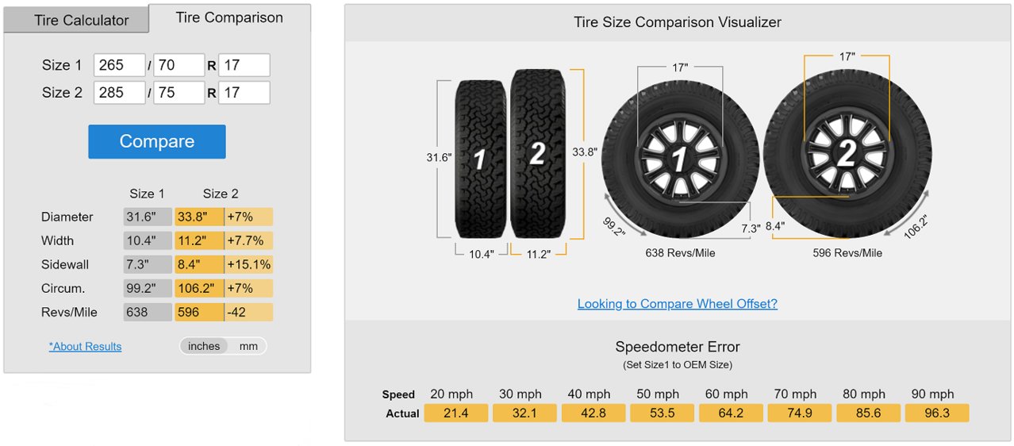This screenshot has width=1014, height=446.
Task: Click the Revs/Mile difference value -42
Action: click(x=249, y=312)
